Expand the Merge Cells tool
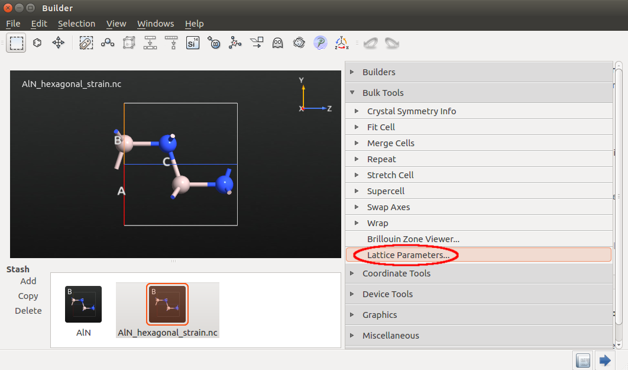 [479, 143]
